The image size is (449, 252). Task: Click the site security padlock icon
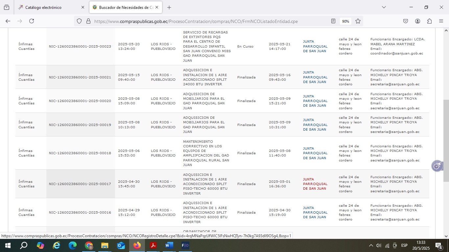coord(88,21)
